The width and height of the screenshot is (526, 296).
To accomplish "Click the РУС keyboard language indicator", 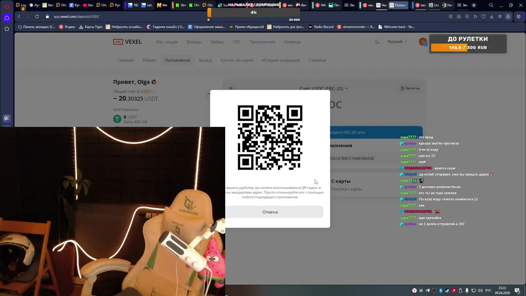I will tap(489, 291).
